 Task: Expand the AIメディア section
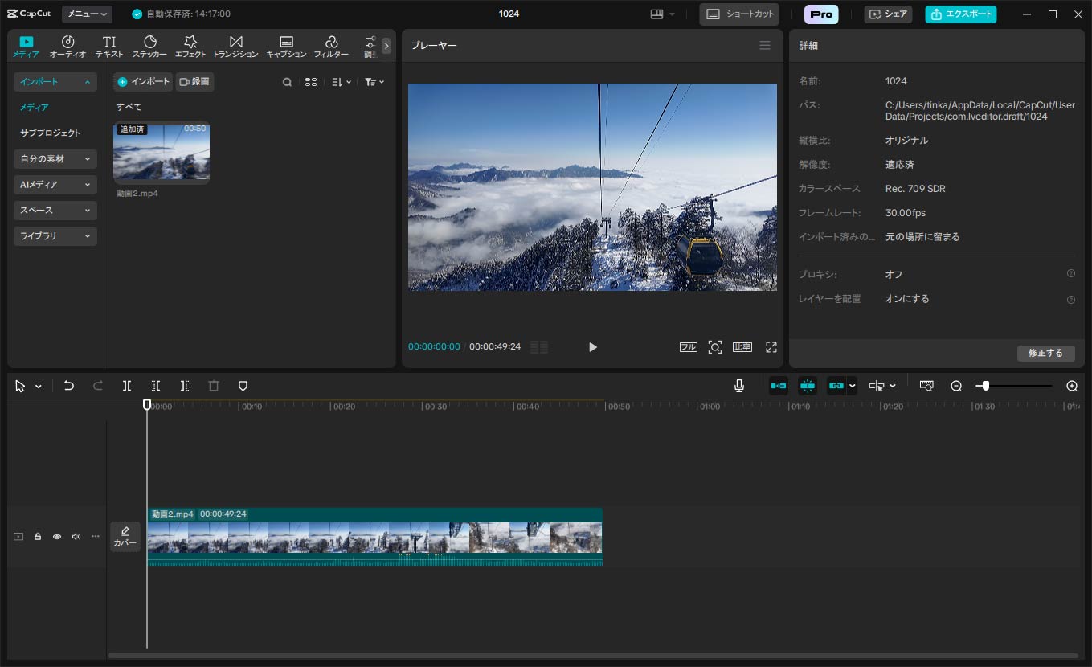[55, 185]
